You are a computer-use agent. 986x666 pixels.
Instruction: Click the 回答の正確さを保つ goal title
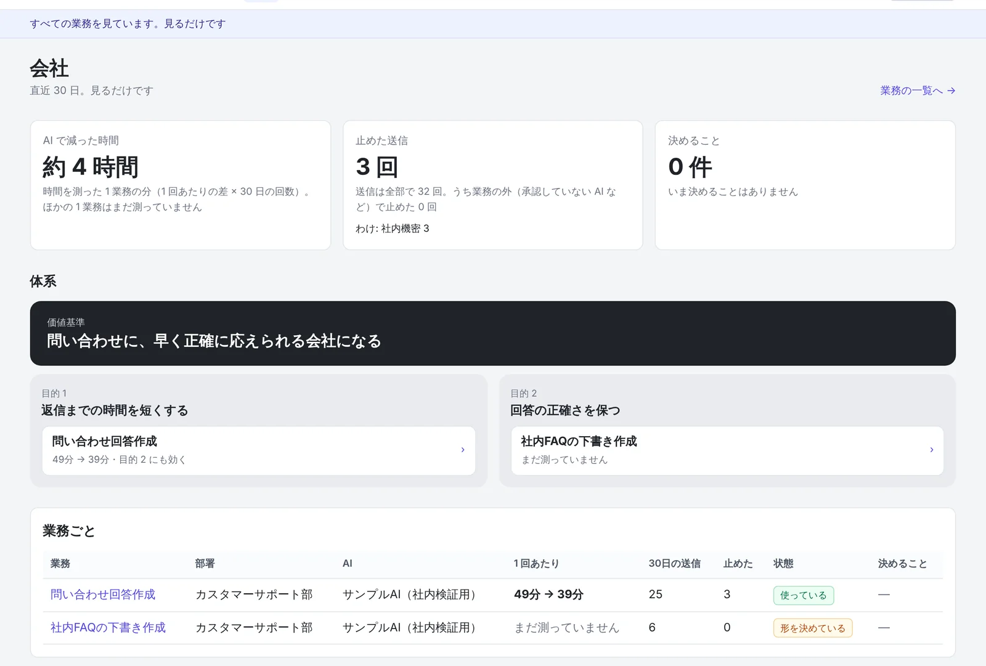click(x=565, y=410)
